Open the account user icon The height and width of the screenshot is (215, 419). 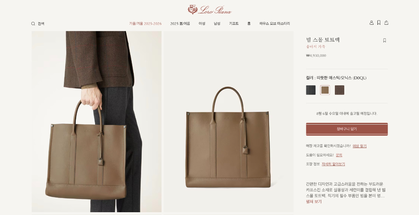(x=372, y=23)
